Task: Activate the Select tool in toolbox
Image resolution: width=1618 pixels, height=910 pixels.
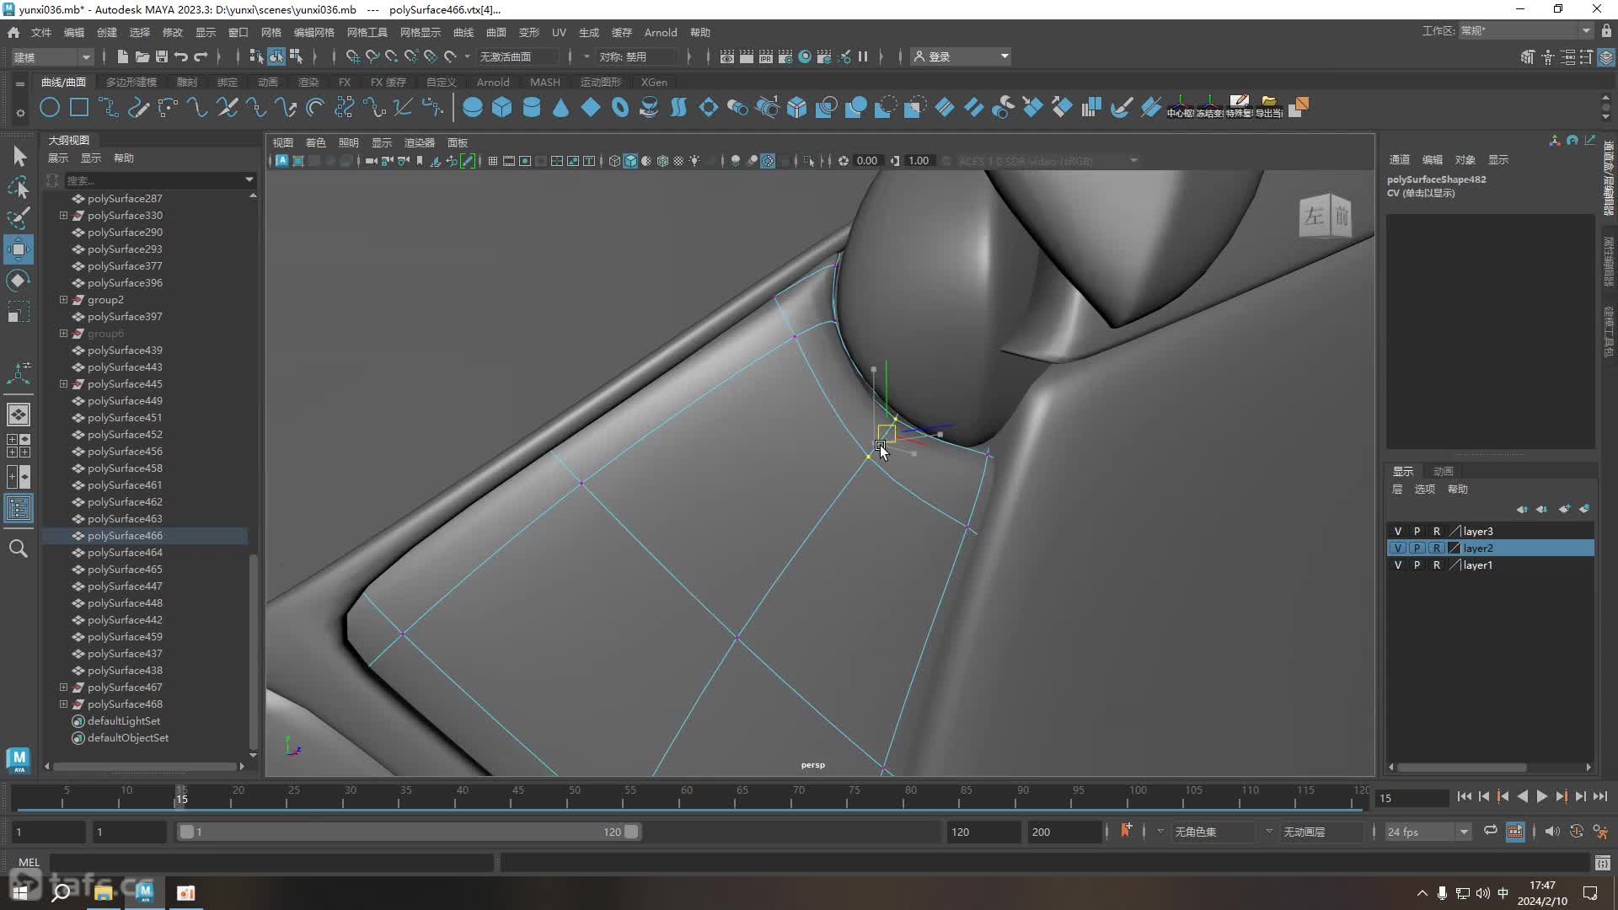Action: 19,156
